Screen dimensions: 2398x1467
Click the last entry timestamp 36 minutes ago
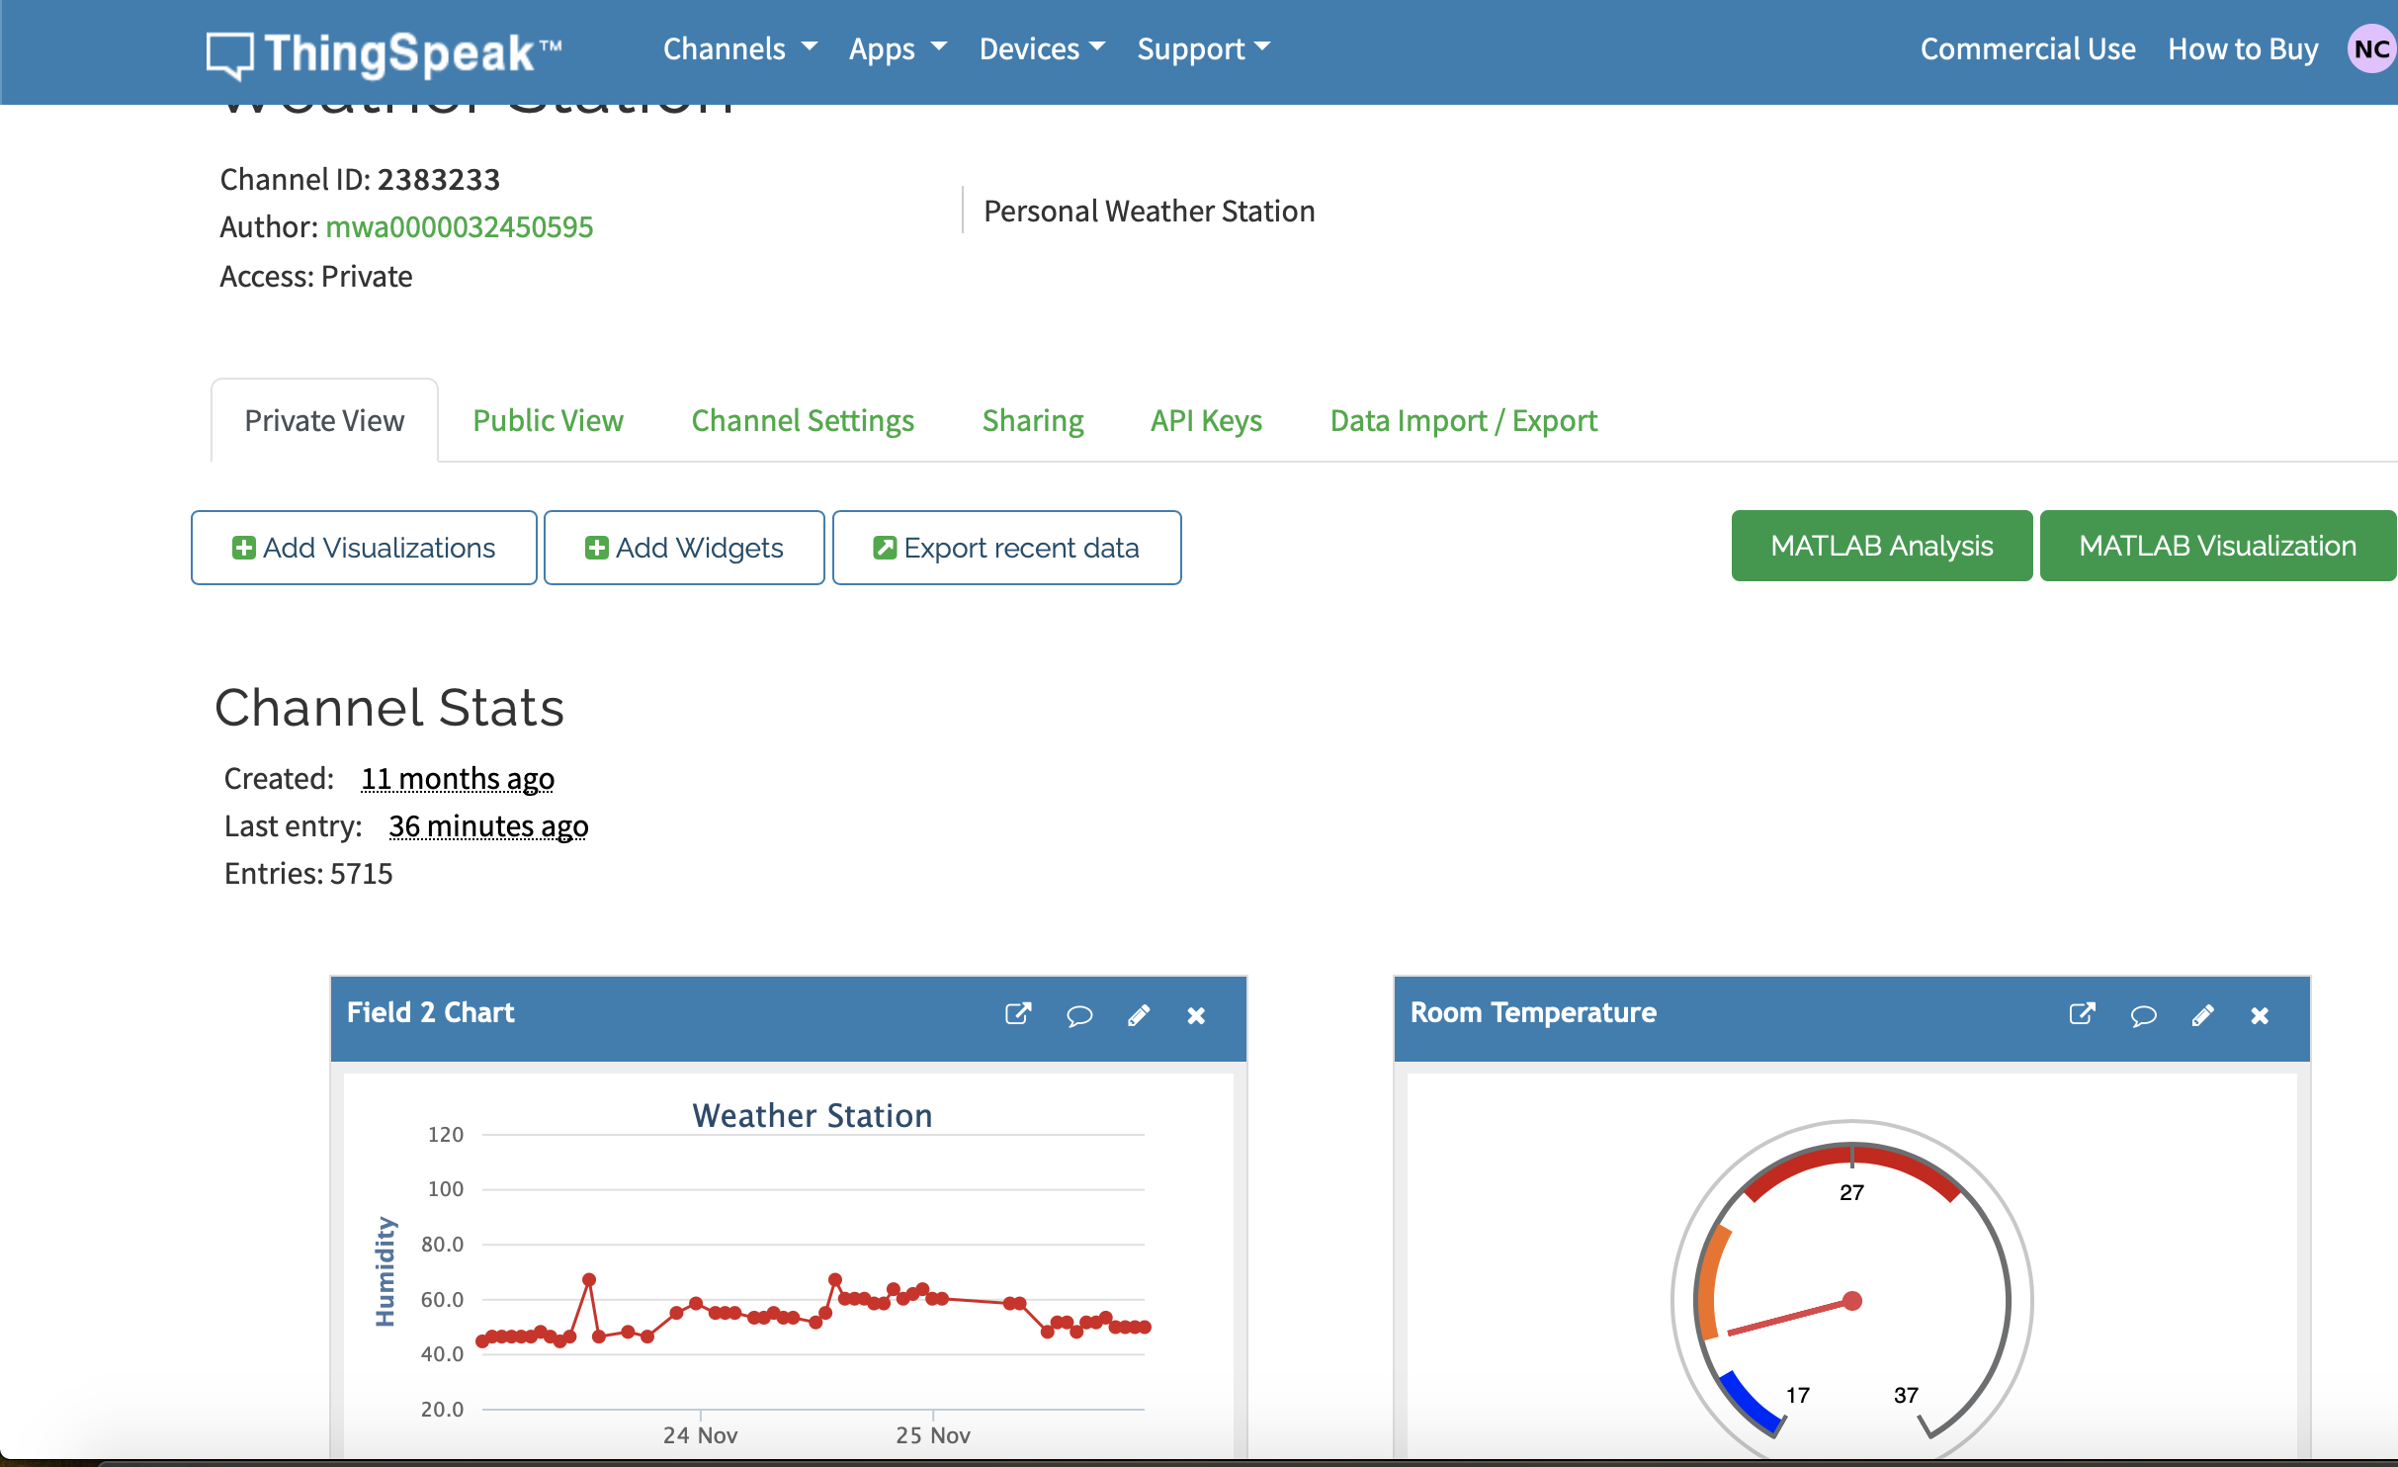[x=486, y=824]
